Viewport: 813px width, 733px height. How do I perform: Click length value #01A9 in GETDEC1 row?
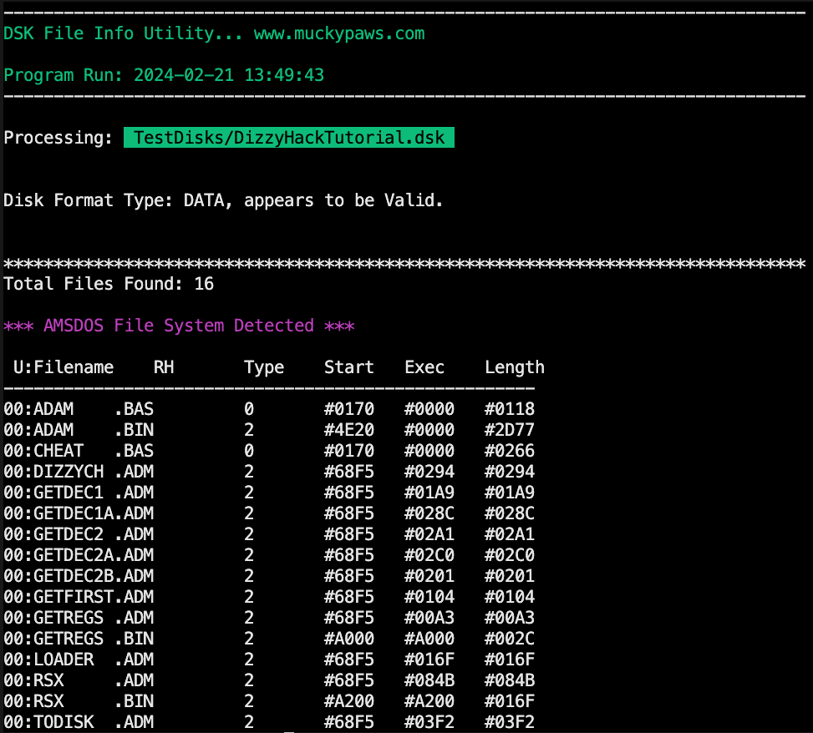coord(509,492)
